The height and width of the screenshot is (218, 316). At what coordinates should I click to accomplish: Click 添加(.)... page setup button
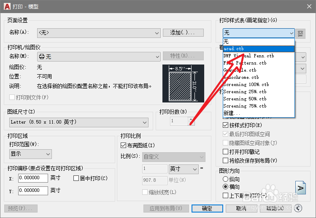pyautogui.click(x=183, y=32)
